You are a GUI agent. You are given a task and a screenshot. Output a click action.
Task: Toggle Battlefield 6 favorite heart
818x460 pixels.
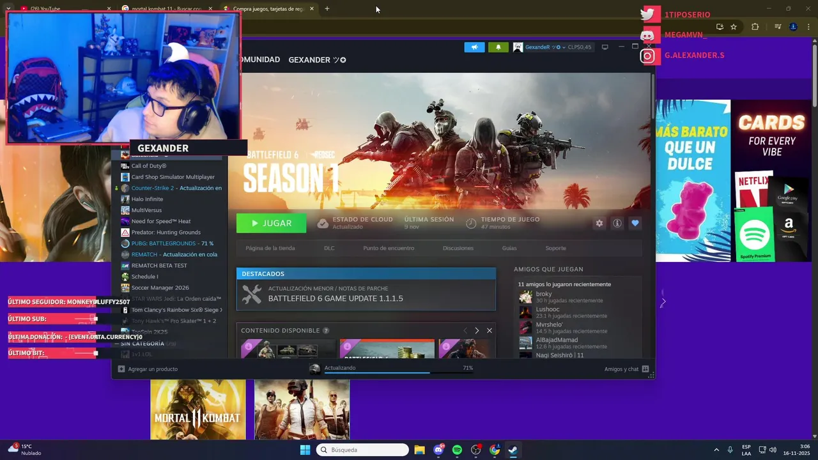[635, 223]
